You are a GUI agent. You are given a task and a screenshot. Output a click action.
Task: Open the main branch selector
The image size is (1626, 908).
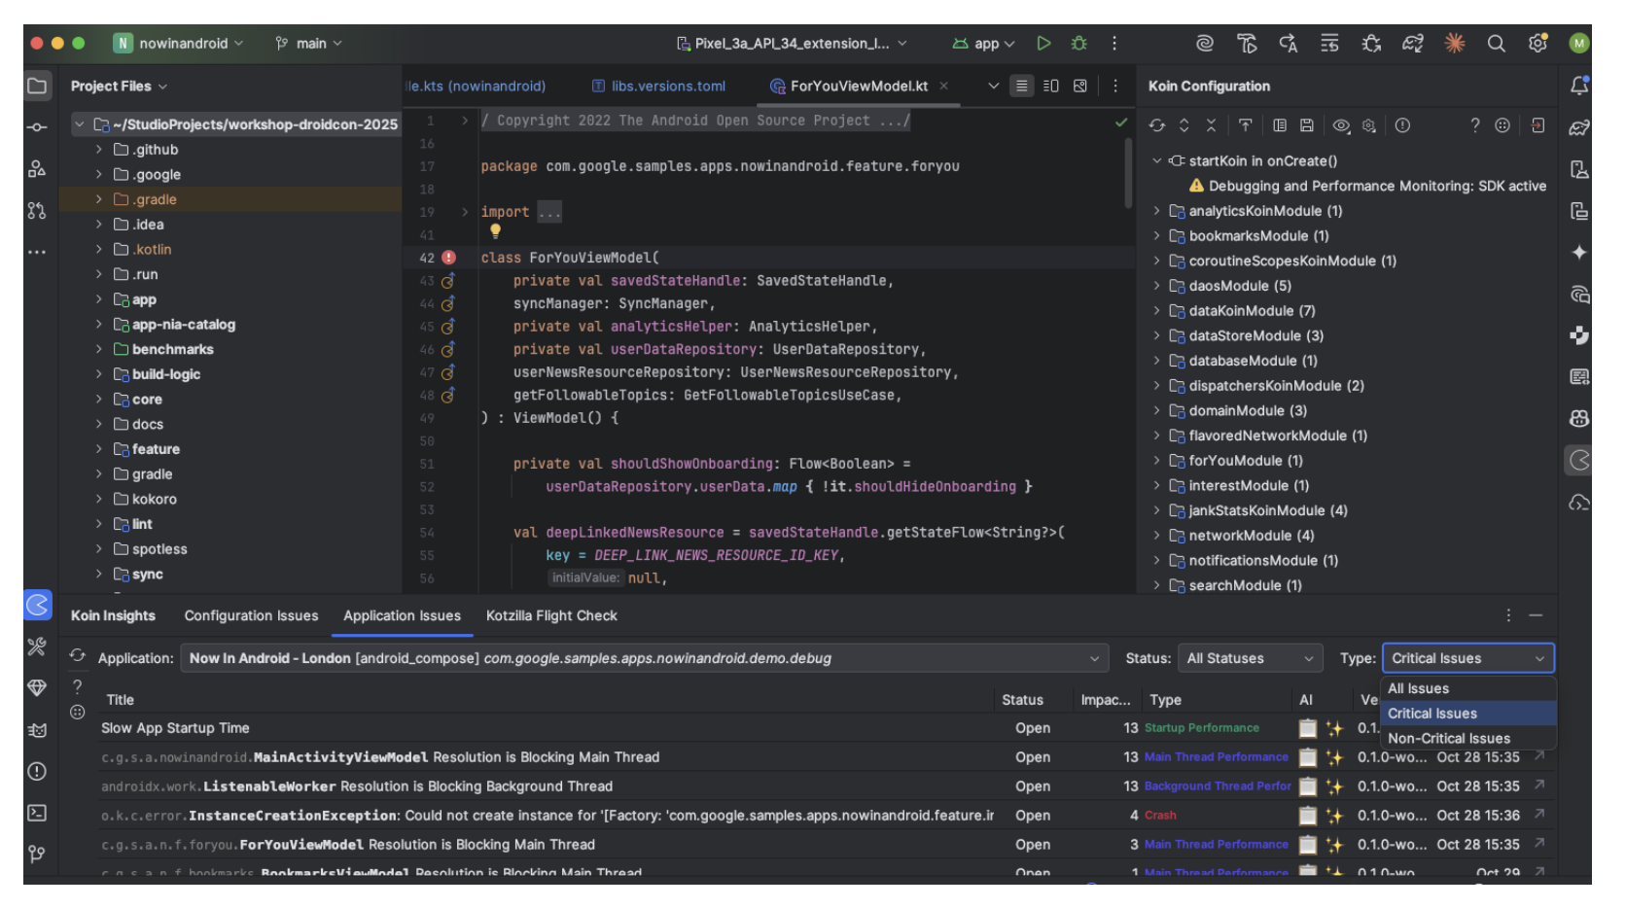(x=309, y=44)
